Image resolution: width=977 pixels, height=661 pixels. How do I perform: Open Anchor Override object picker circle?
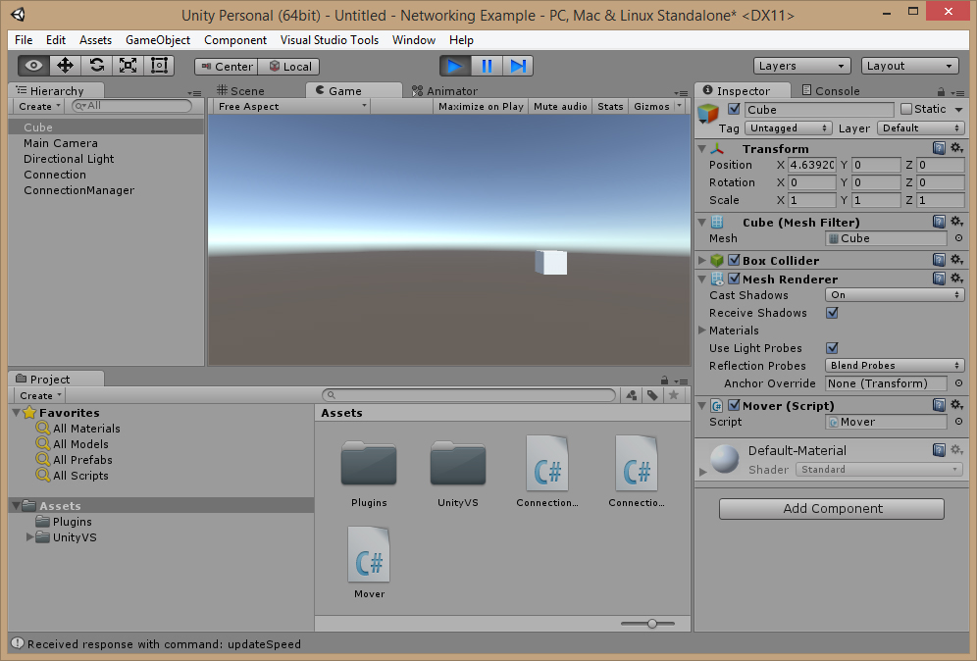958,383
